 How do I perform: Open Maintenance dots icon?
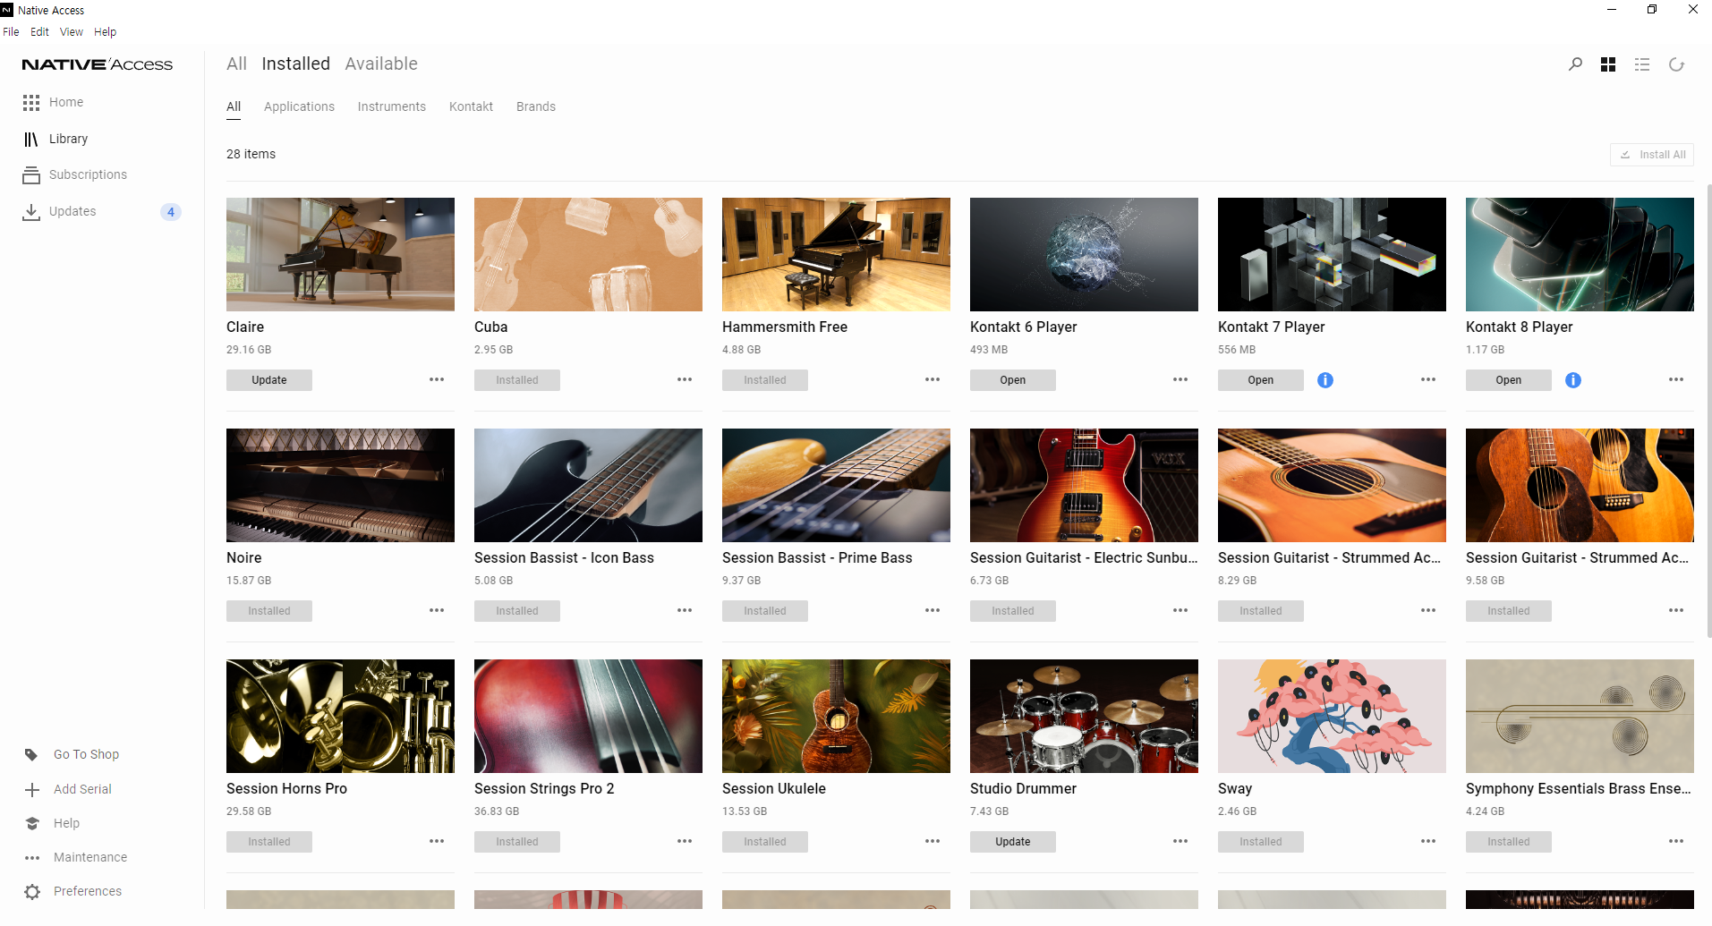tap(32, 858)
